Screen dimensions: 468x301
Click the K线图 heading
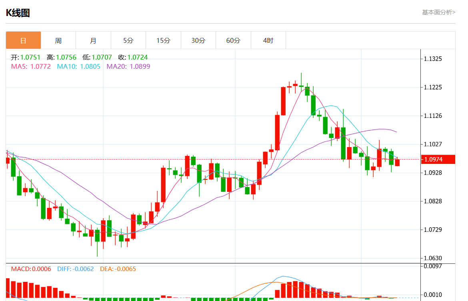pos(18,13)
